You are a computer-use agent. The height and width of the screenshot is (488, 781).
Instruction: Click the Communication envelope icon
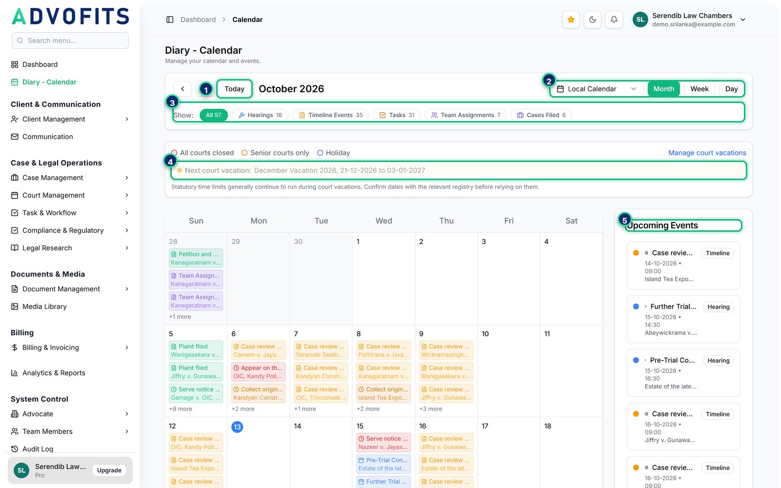pos(15,137)
